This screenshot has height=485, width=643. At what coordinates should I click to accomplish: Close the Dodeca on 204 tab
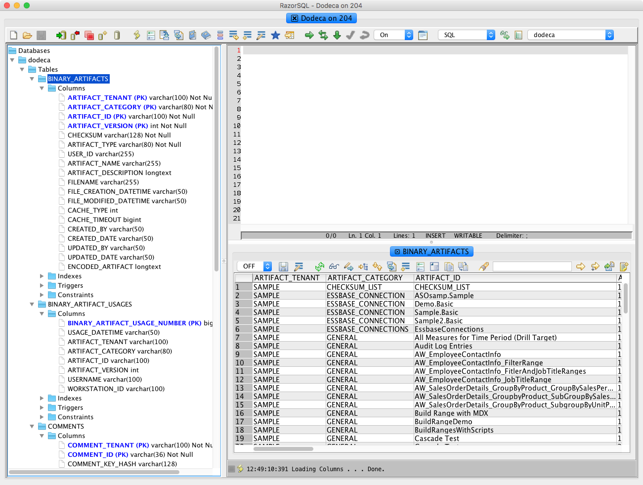point(295,18)
